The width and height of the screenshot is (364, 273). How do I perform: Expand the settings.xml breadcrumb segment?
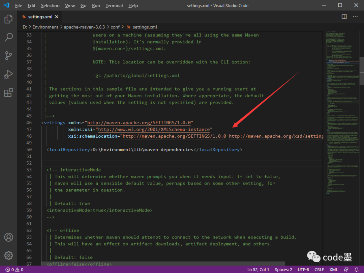145,27
